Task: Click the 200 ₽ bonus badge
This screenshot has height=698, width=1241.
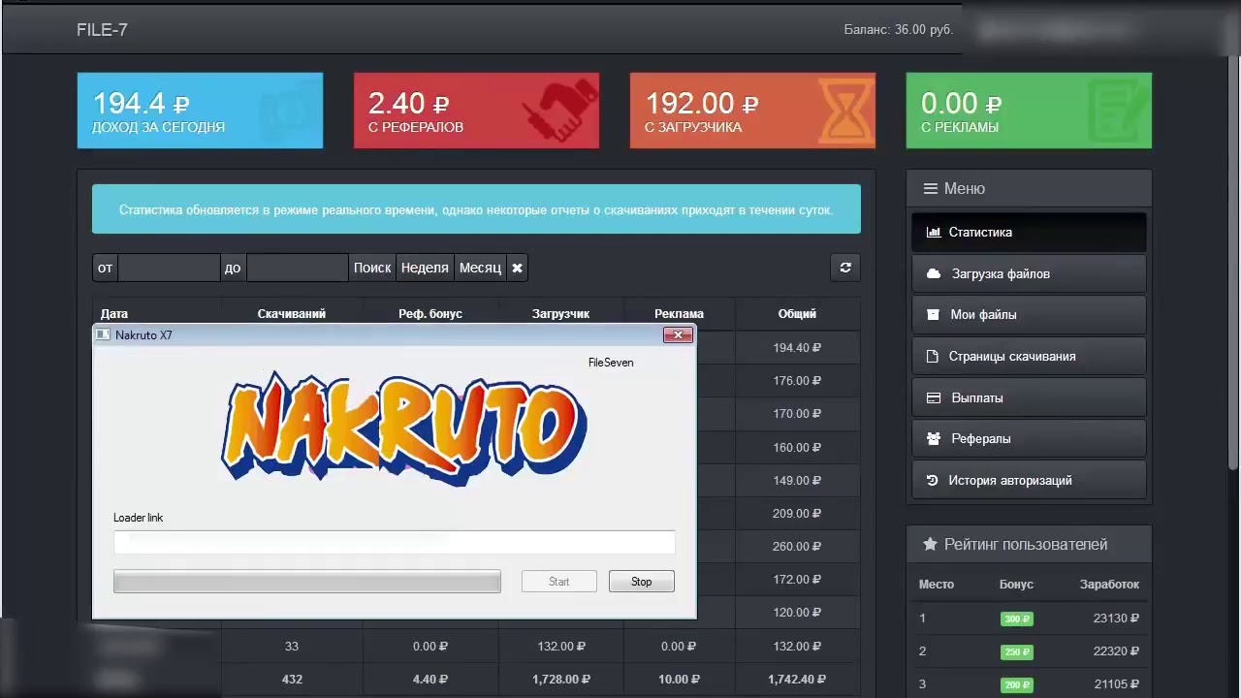Action: (x=1017, y=684)
